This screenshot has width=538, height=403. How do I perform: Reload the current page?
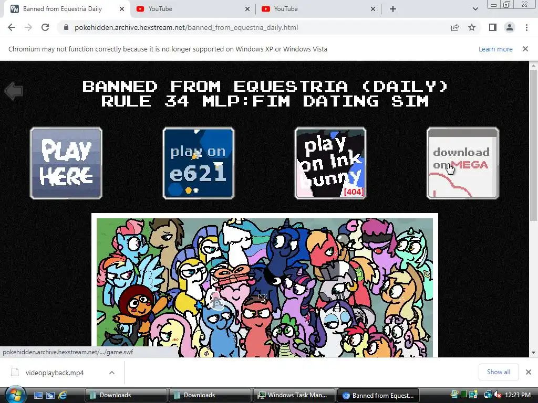click(45, 27)
